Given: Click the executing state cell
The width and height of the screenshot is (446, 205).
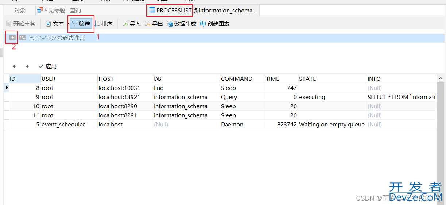Looking at the screenshot, I should click(332, 97).
